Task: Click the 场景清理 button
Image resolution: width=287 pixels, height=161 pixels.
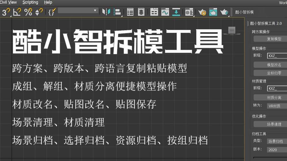Action: click(271, 124)
